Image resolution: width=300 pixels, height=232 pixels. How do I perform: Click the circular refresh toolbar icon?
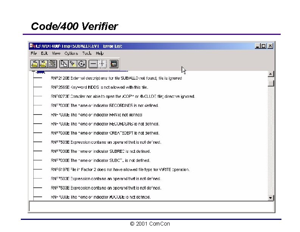pyautogui.click(x=82, y=64)
